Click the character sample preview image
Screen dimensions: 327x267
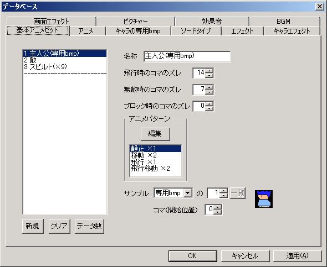pyautogui.click(x=264, y=199)
